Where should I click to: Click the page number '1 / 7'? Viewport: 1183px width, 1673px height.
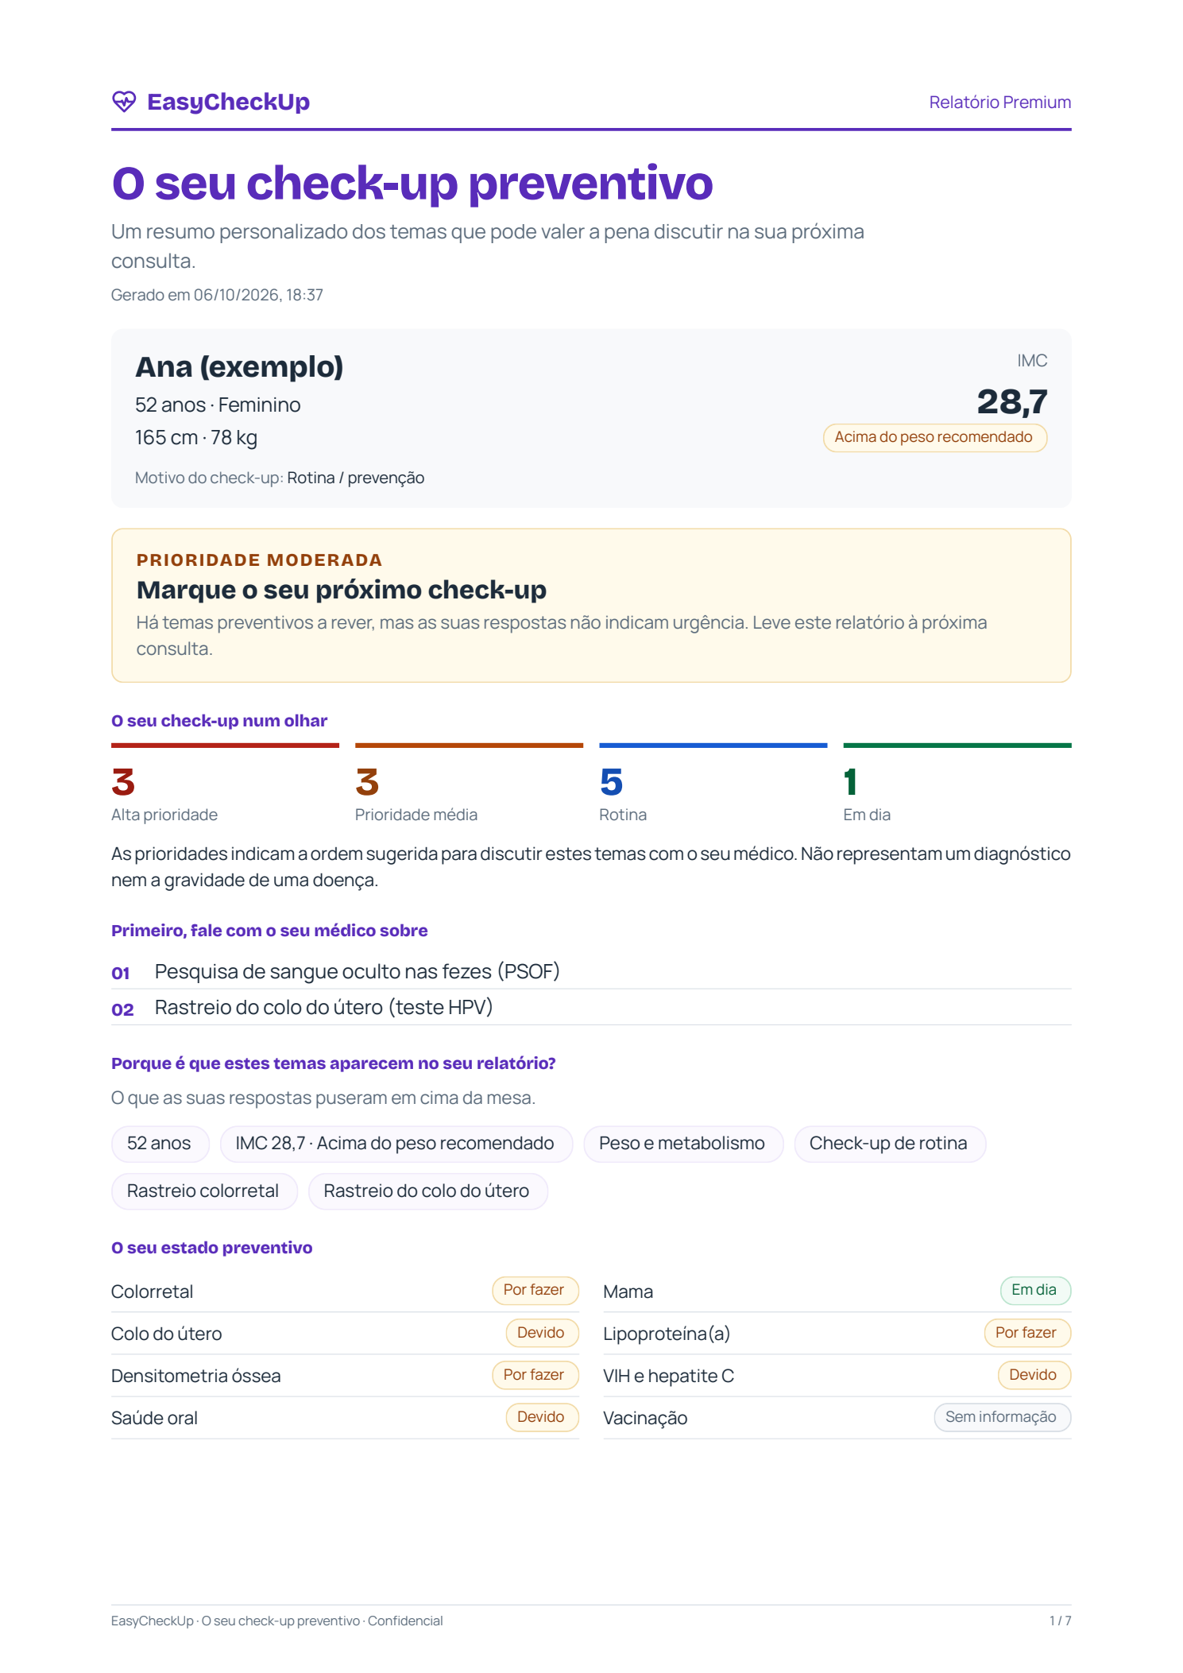[1060, 1621]
